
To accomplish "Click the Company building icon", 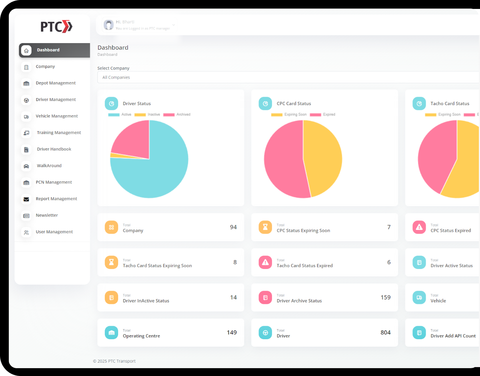I will tap(26, 67).
